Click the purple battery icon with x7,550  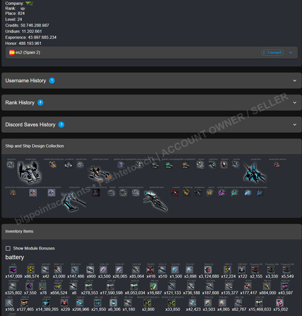[29, 286]
